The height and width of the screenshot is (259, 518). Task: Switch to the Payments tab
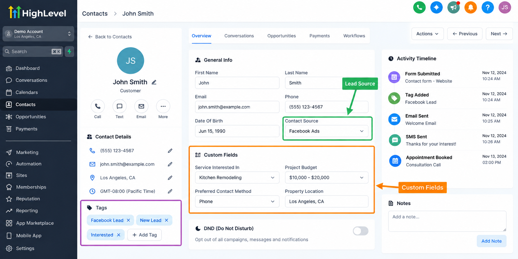tap(319, 36)
